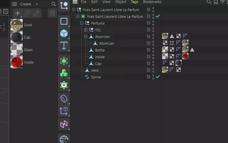Select the Cube primitive tool
Viewport: 228px width, 143px height.
pos(64,33)
